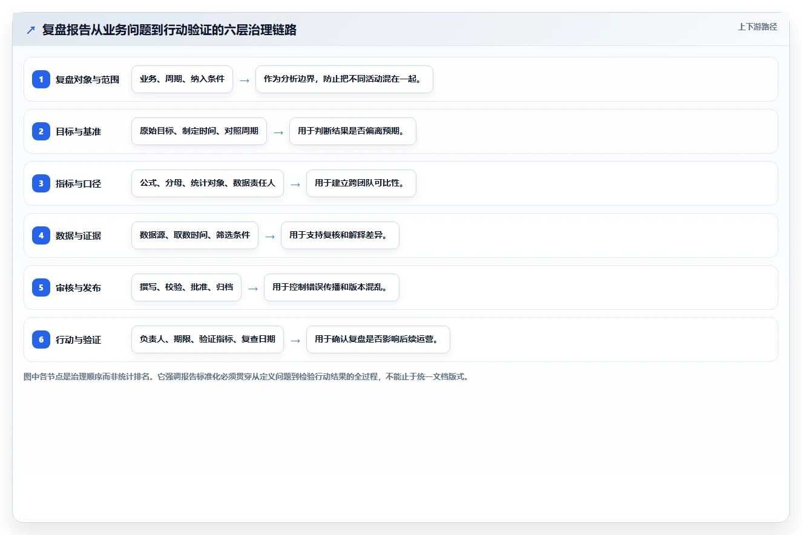This screenshot has width=802, height=535.
Task: Click the 数据源、取数时间、筛选条件 box
Action: pyautogui.click(x=195, y=235)
